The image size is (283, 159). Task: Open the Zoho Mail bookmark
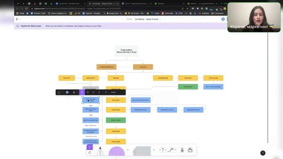pyautogui.click(x=167, y=13)
